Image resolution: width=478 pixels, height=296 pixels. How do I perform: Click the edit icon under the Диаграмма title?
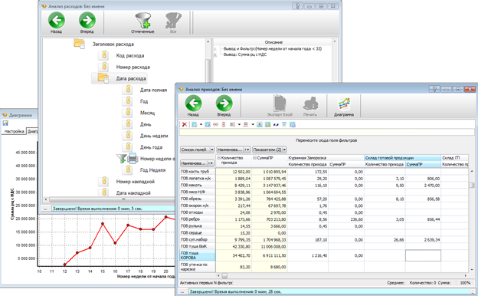click(5, 123)
